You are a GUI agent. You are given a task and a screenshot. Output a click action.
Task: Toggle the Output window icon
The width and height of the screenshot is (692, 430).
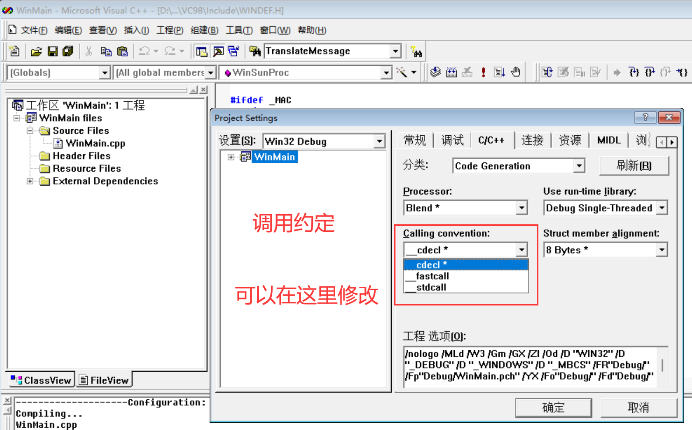tap(218, 51)
